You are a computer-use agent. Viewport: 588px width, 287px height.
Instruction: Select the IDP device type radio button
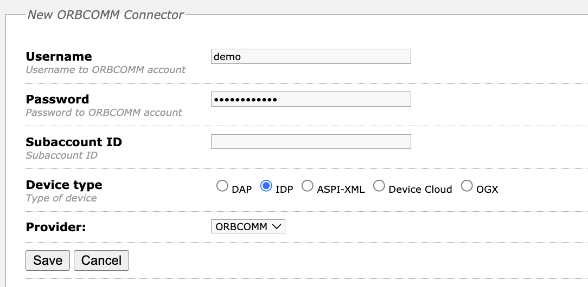tap(266, 186)
